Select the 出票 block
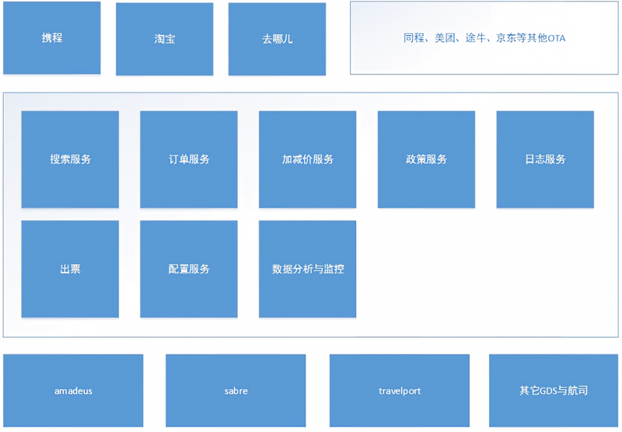 point(70,269)
